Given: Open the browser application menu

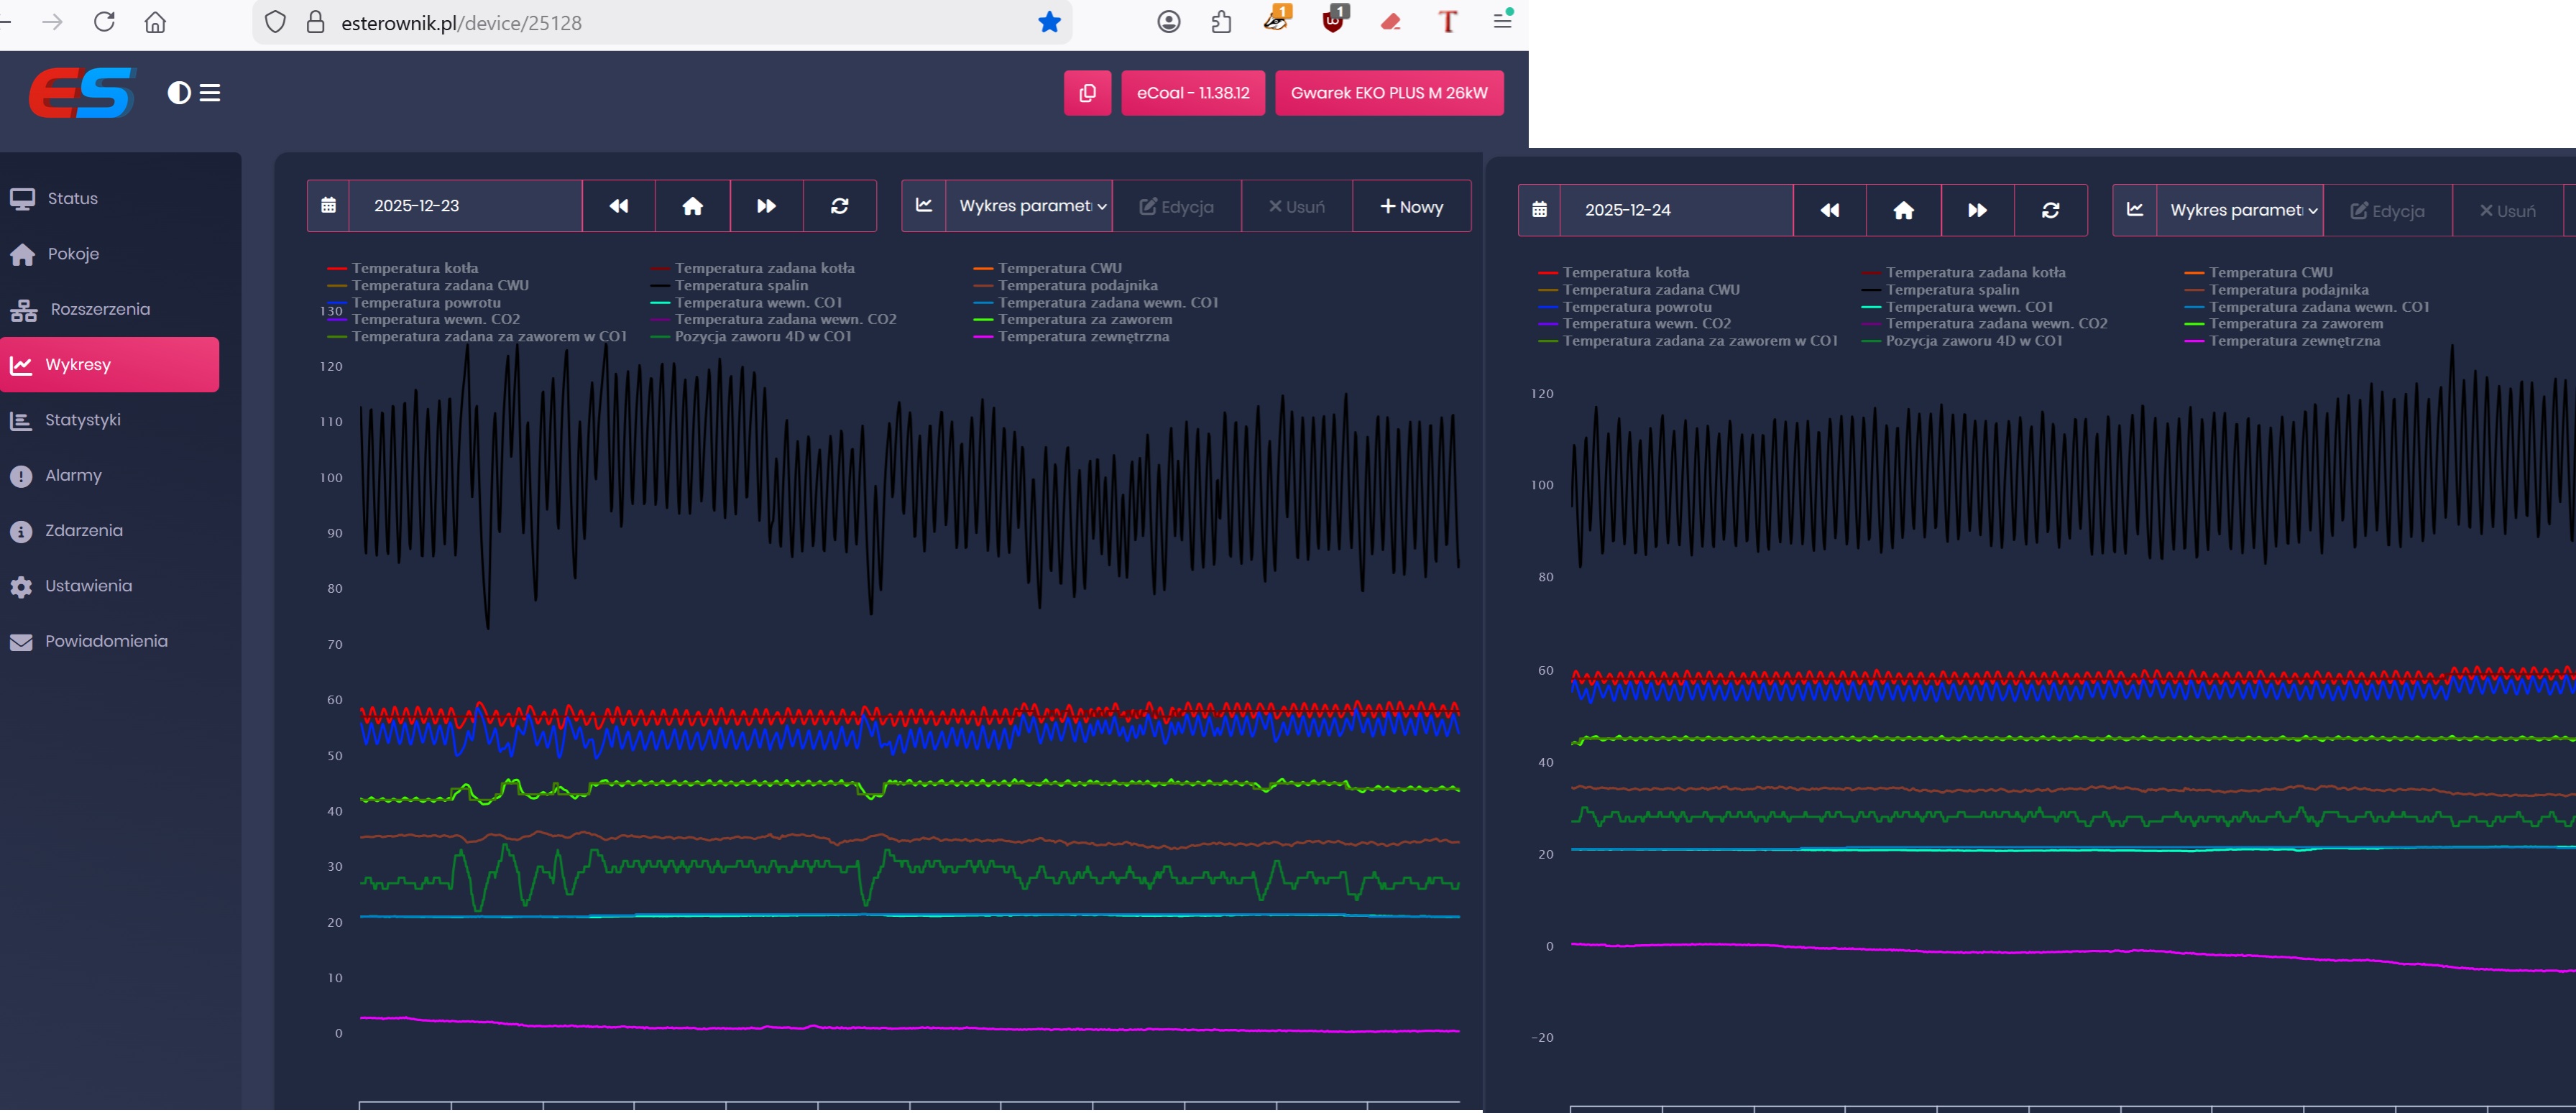Looking at the screenshot, I should pos(1502,20).
